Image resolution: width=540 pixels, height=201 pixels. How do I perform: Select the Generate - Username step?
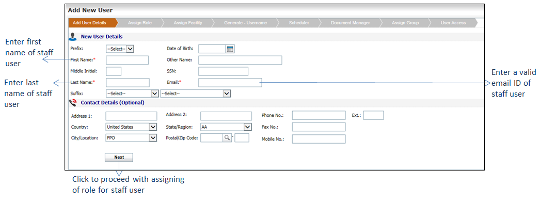point(245,23)
